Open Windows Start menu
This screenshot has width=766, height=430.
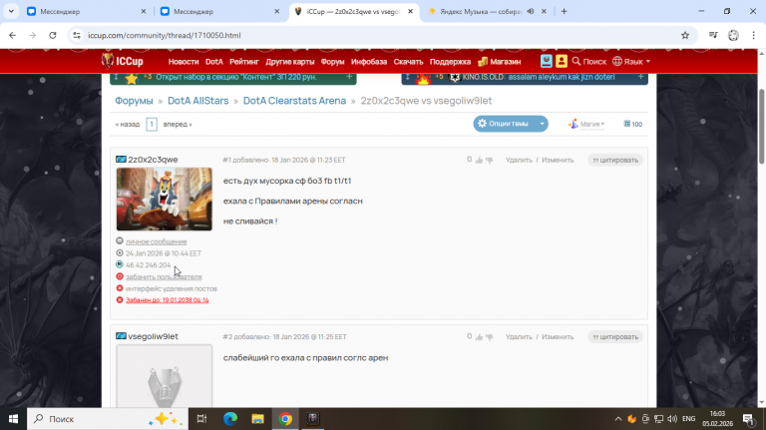pos(13,419)
